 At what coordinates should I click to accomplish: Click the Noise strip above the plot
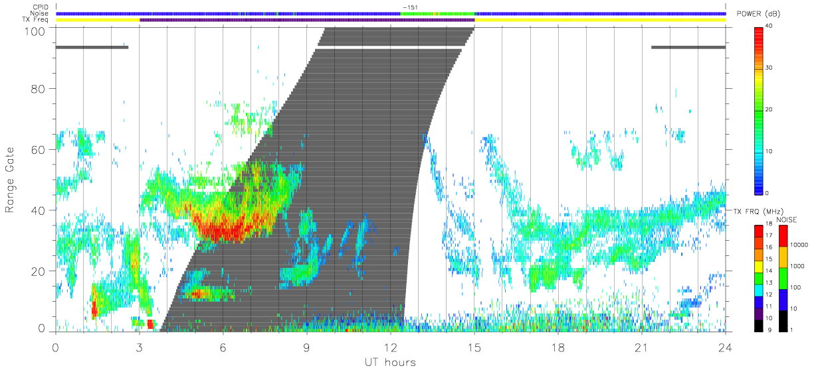coord(391,14)
